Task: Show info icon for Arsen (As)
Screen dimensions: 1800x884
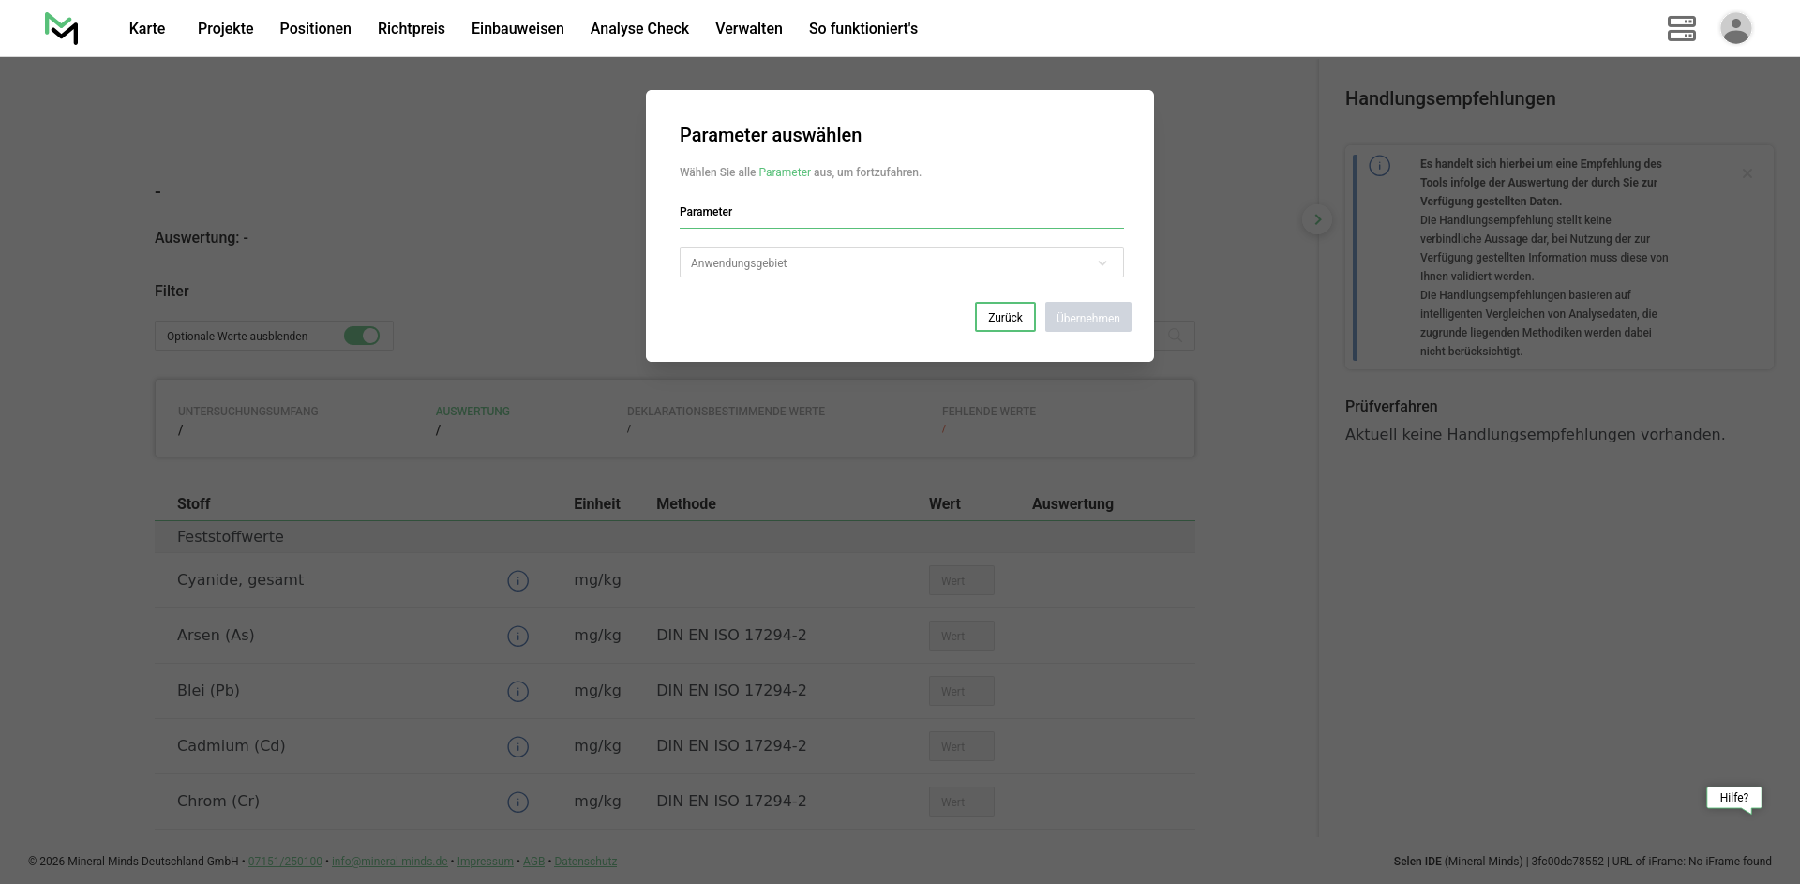Action: pos(517,637)
